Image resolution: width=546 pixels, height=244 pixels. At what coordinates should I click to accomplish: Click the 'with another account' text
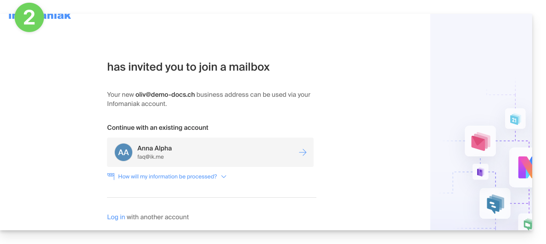[x=158, y=217]
